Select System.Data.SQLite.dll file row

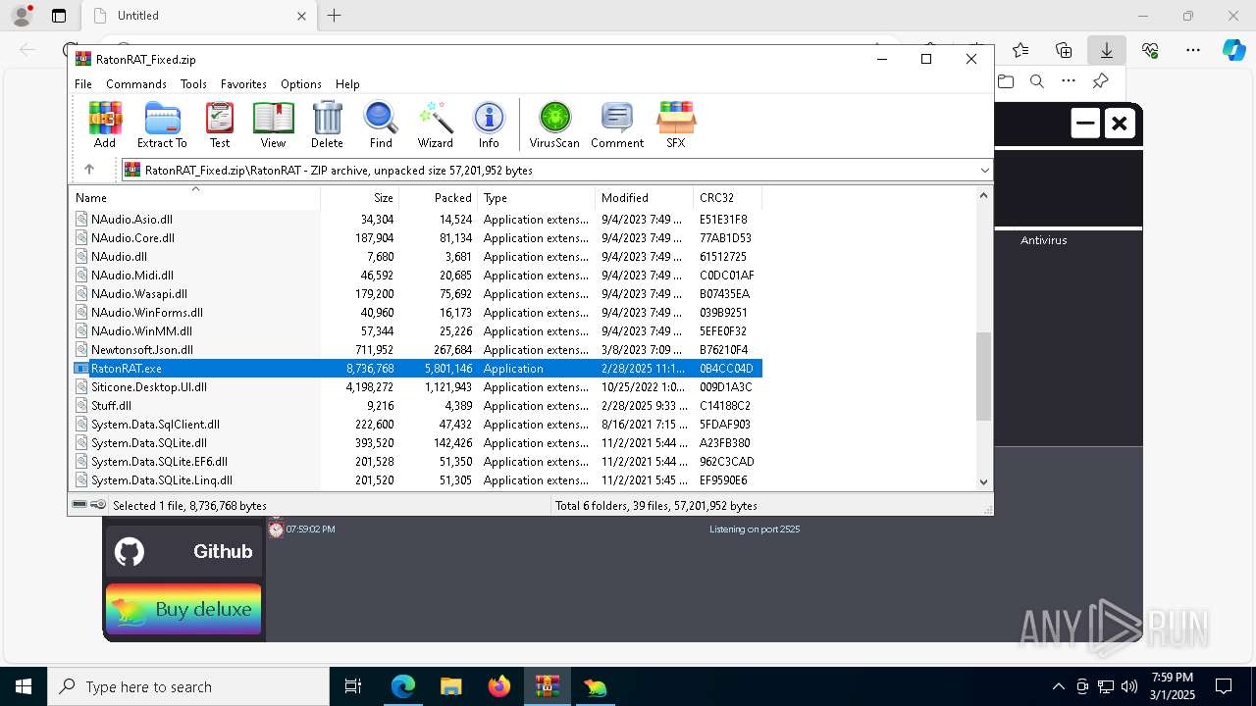417,443
